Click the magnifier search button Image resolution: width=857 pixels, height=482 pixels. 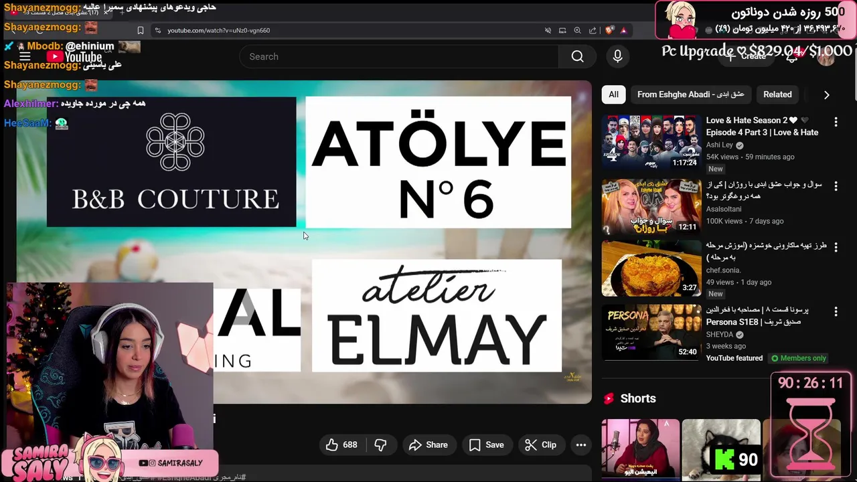pos(577,57)
